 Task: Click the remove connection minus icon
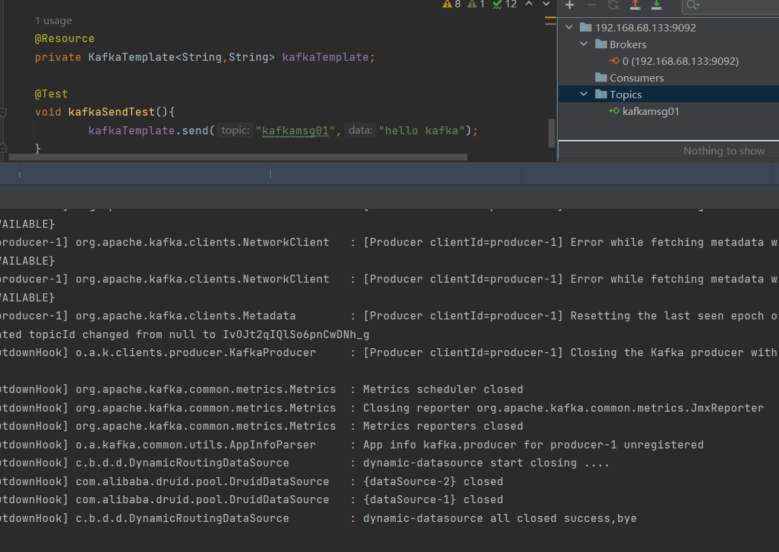click(591, 5)
